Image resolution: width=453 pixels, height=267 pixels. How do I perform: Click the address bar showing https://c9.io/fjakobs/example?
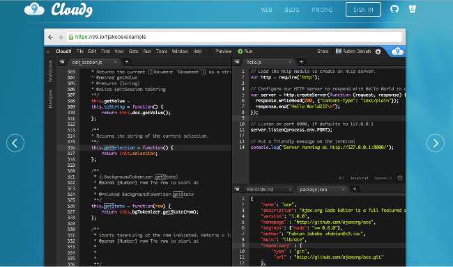235,37
